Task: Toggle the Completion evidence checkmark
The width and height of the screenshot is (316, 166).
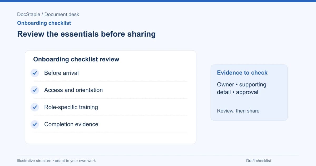Action: click(35, 124)
